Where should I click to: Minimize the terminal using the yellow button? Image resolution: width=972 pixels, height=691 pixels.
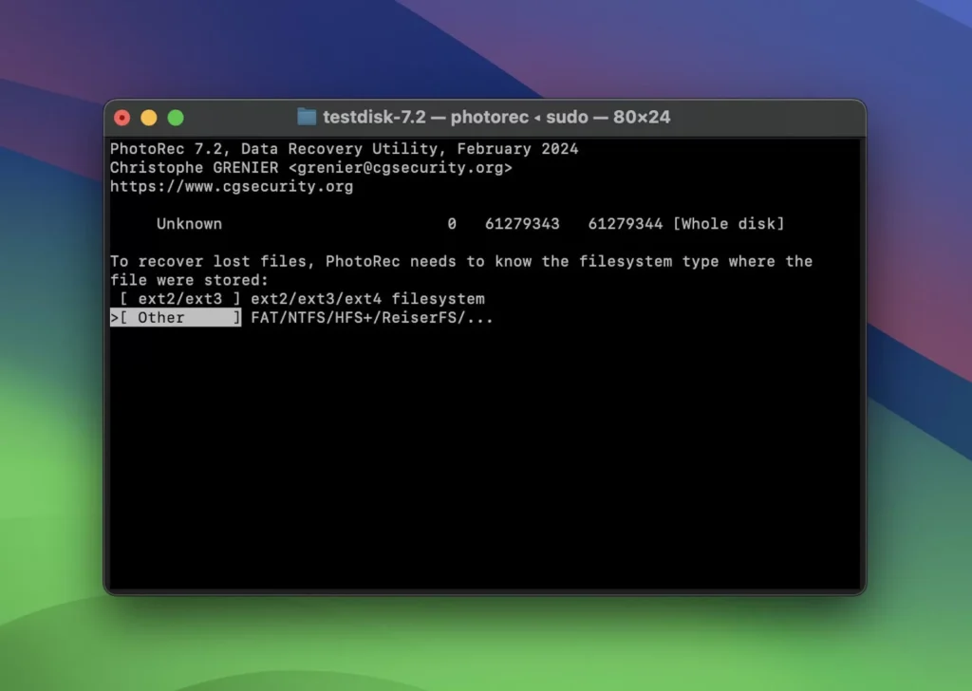click(149, 118)
